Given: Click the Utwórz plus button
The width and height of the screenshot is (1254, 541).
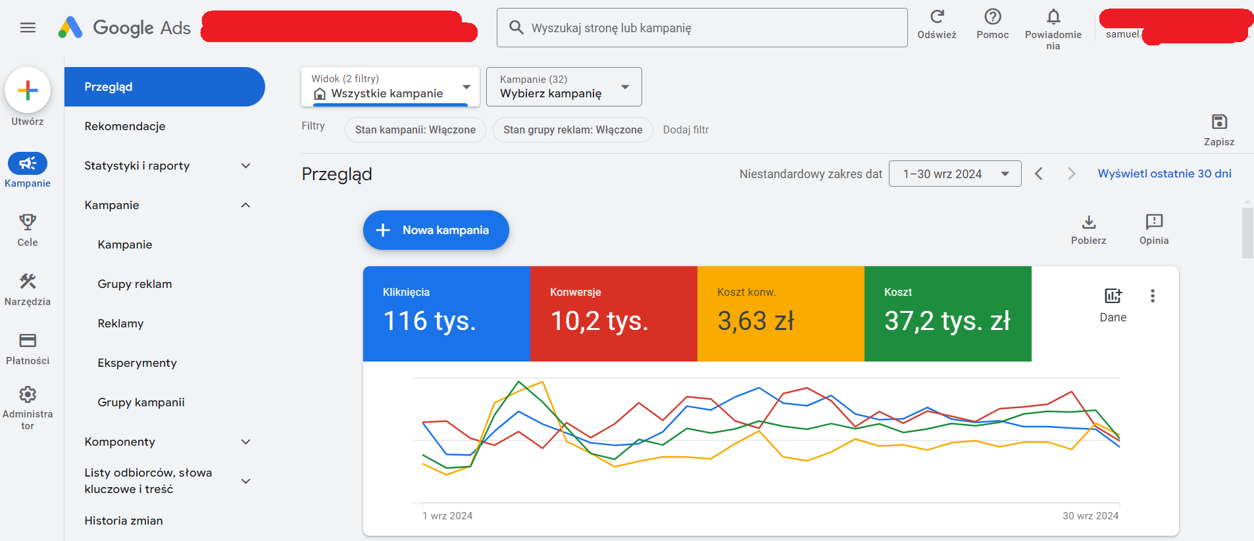Looking at the screenshot, I should pyautogui.click(x=28, y=90).
